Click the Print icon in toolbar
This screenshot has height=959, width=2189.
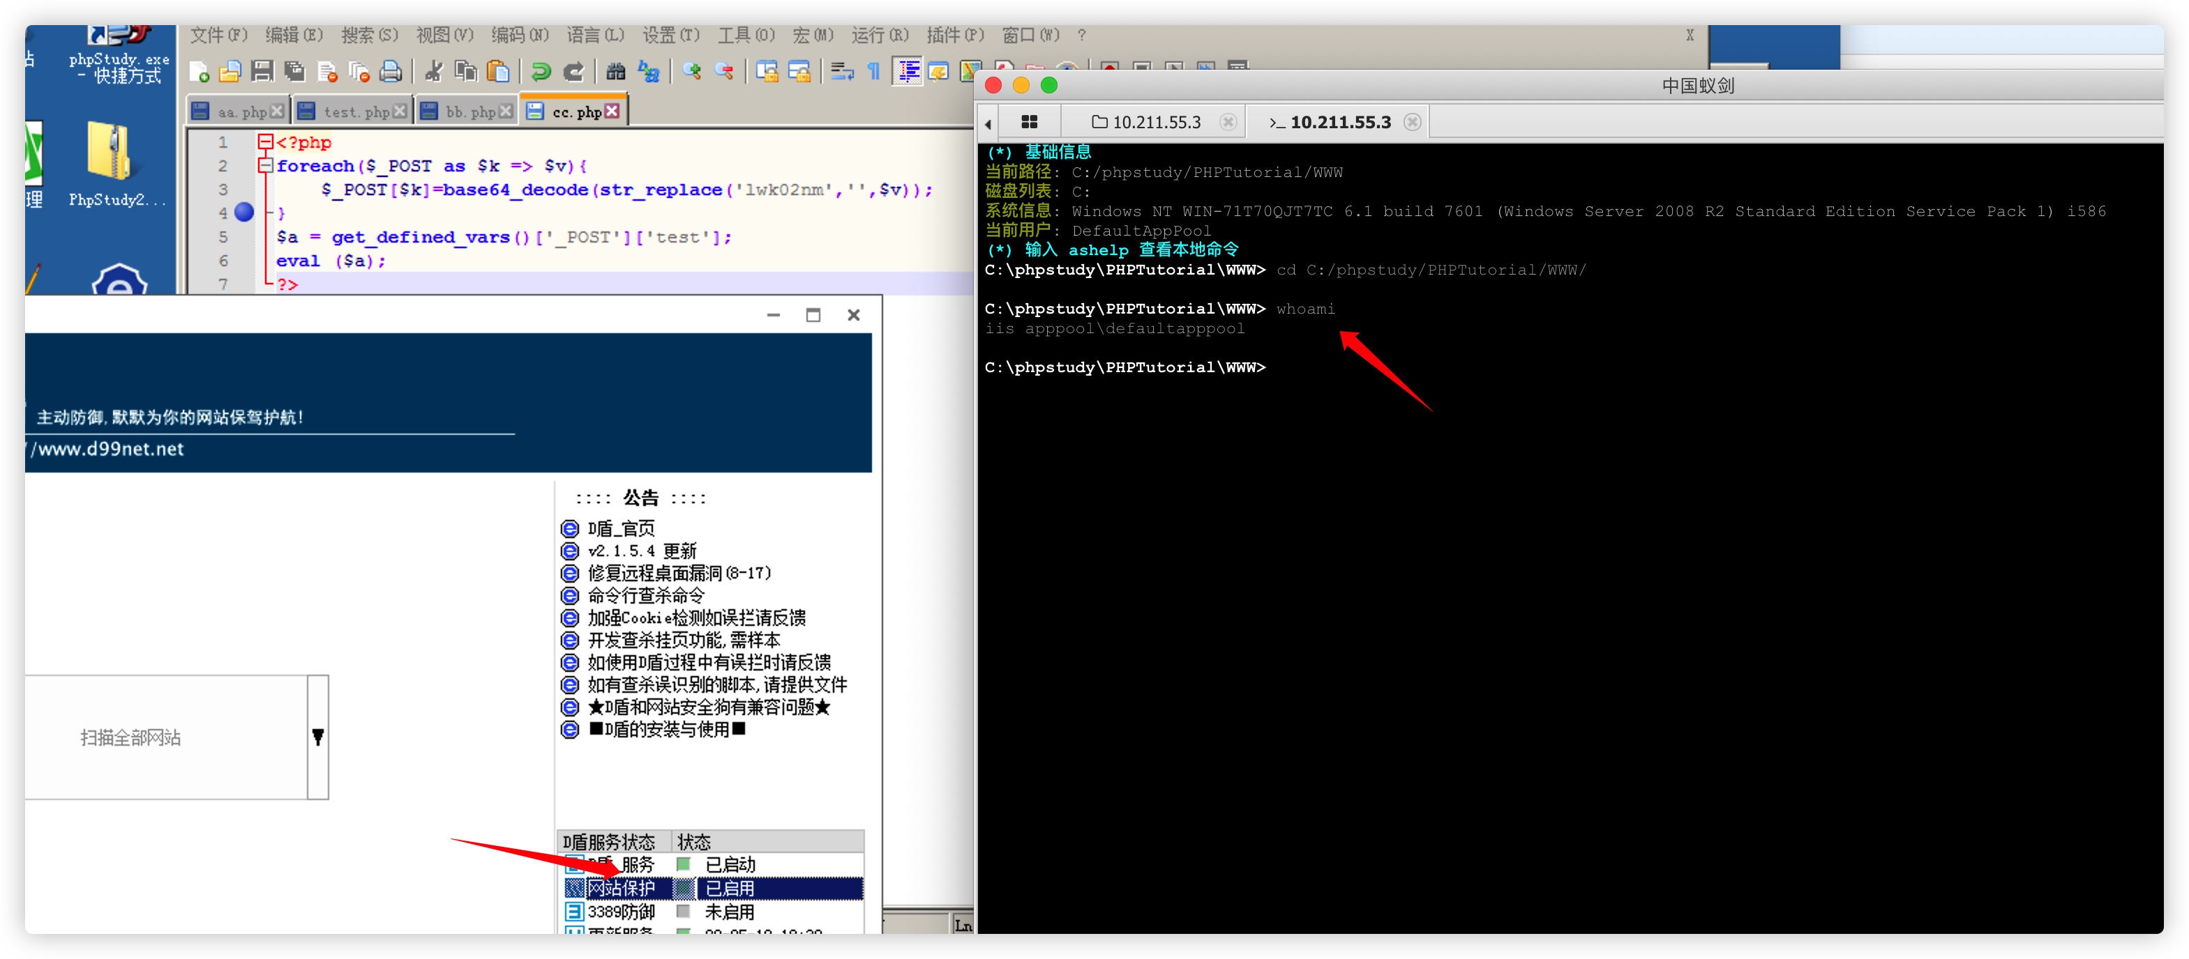[390, 72]
